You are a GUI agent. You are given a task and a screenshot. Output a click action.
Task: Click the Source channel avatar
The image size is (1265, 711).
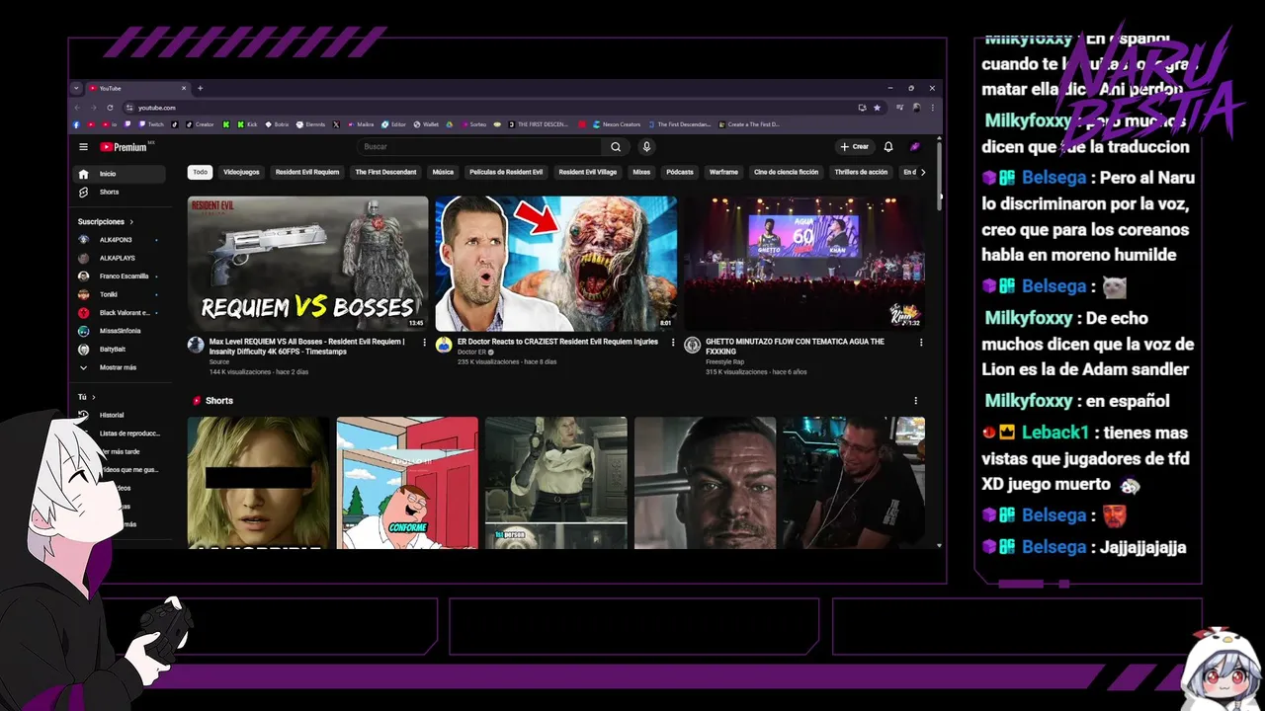click(x=196, y=345)
